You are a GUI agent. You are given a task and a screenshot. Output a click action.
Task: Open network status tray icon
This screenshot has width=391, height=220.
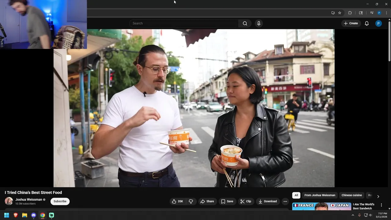[x=366, y=215]
